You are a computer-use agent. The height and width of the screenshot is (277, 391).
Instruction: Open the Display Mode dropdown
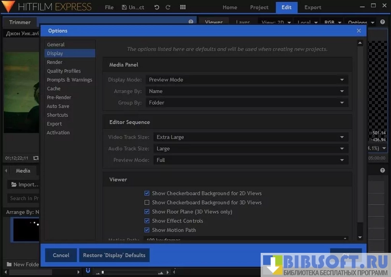coord(247,80)
